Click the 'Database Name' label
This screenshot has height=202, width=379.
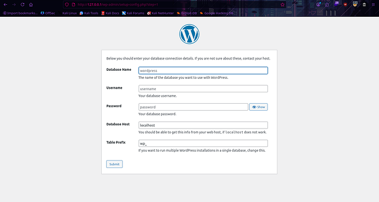[119, 70]
